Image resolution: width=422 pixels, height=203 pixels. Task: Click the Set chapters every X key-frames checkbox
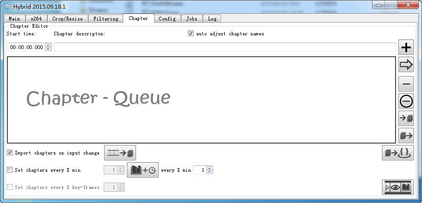click(10, 187)
